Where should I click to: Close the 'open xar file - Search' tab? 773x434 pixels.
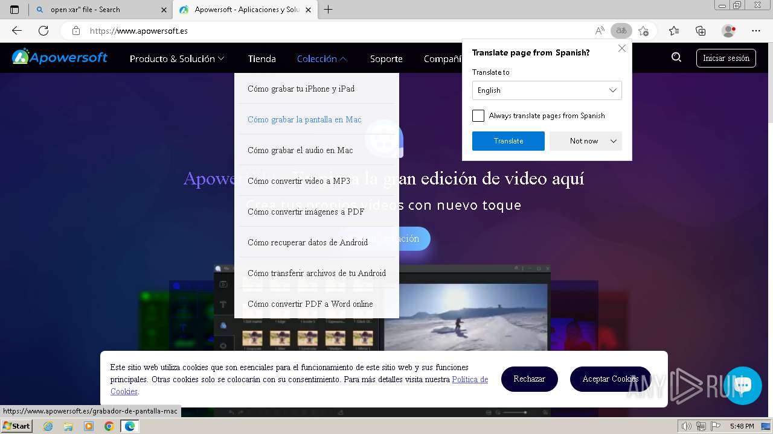pyautogui.click(x=164, y=10)
